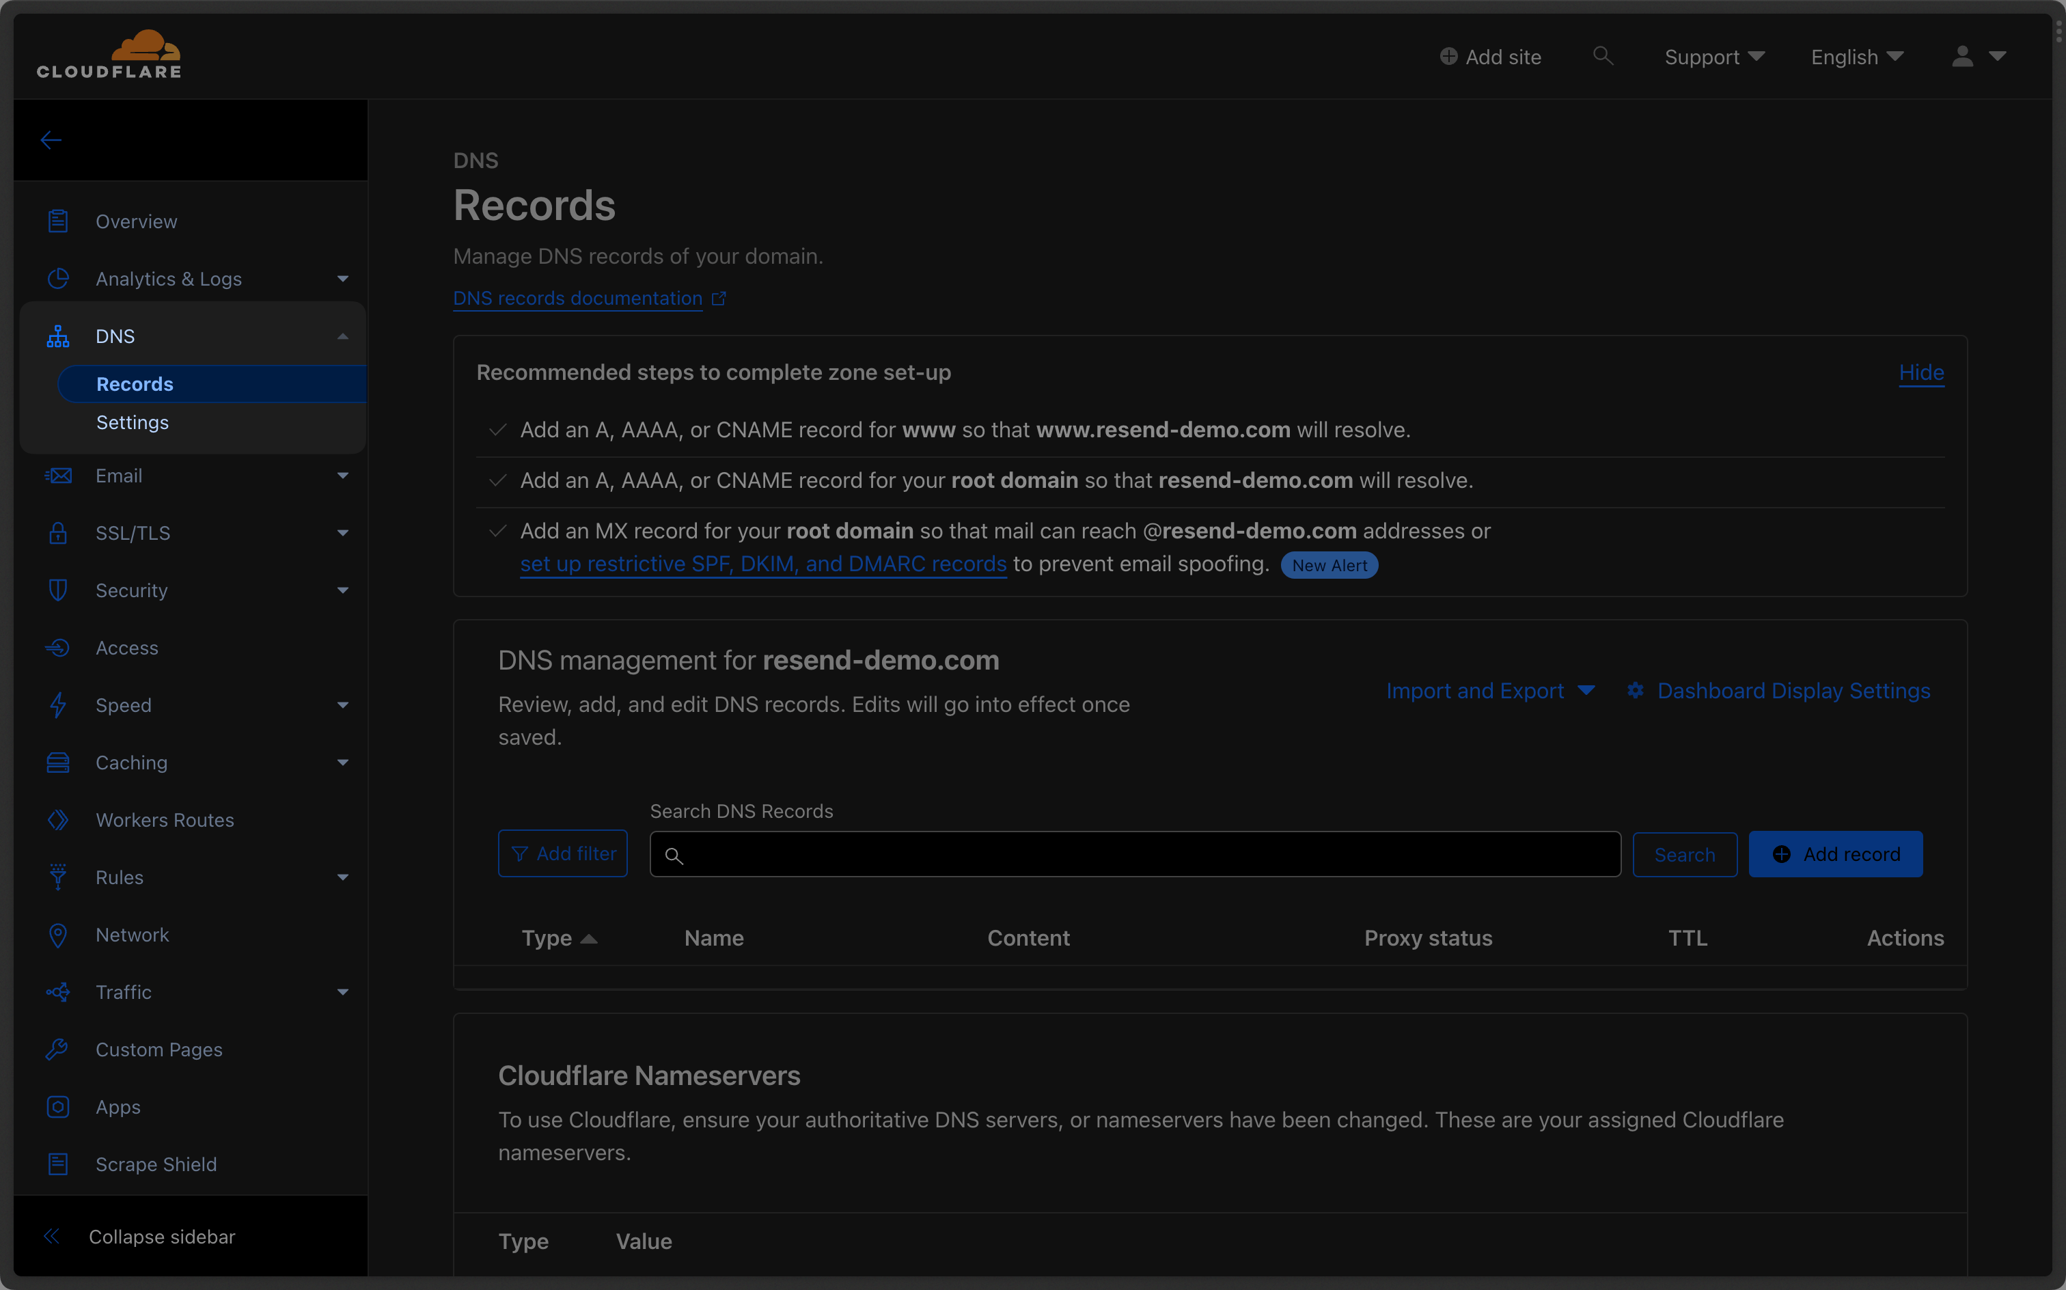Click the Cloudflare logo
Screen dimensions: 2066x1290
tap(109, 54)
